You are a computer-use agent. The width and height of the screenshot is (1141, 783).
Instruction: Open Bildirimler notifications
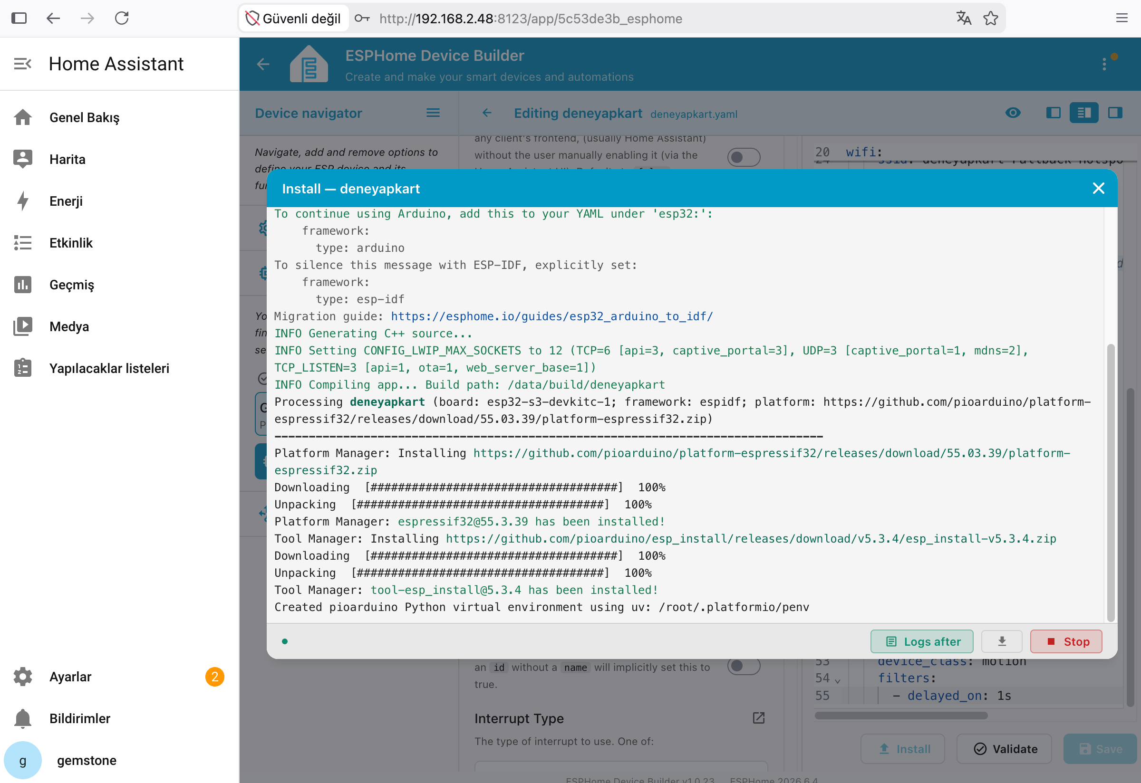point(119,719)
